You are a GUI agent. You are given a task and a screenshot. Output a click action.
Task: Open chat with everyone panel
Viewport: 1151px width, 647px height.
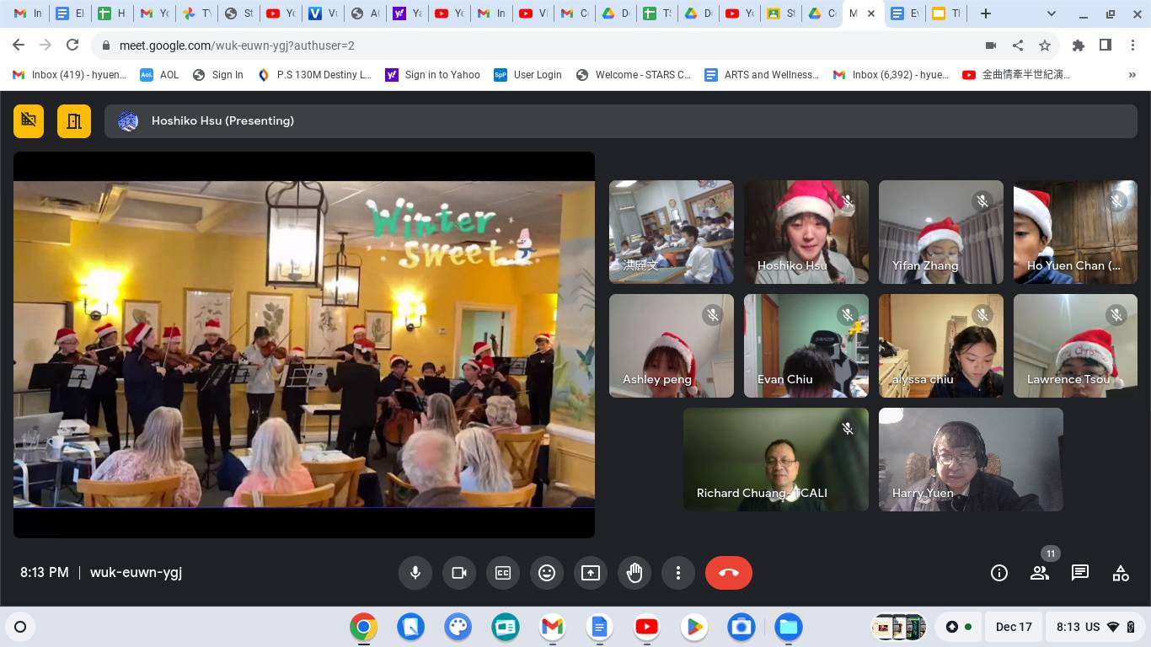(1080, 573)
